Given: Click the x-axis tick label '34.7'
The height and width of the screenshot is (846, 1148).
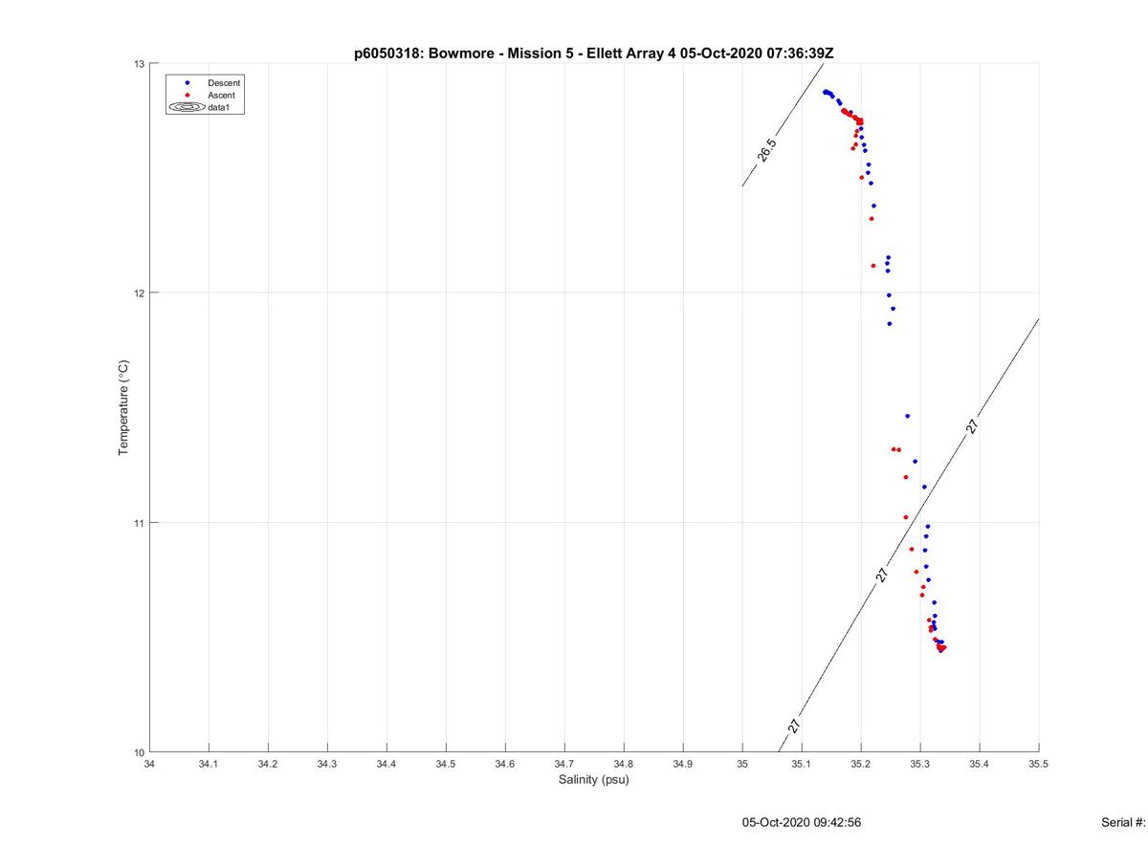Looking at the screenshot, I should (x=564, y=764).
